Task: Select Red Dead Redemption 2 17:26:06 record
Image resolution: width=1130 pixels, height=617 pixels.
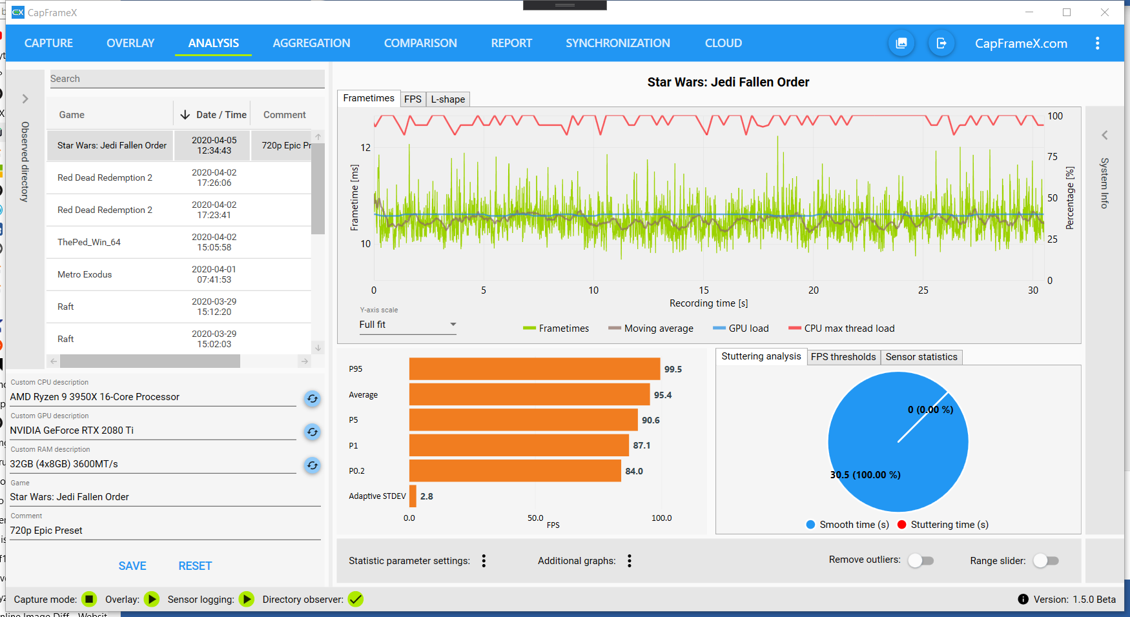Action: point(179,177)
